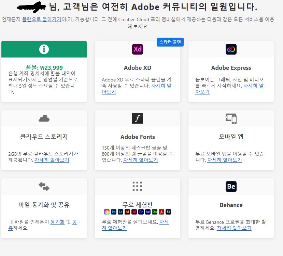
Task: Open the 플랜으로 돌아가기 link
Action: (x=42, y=19)
